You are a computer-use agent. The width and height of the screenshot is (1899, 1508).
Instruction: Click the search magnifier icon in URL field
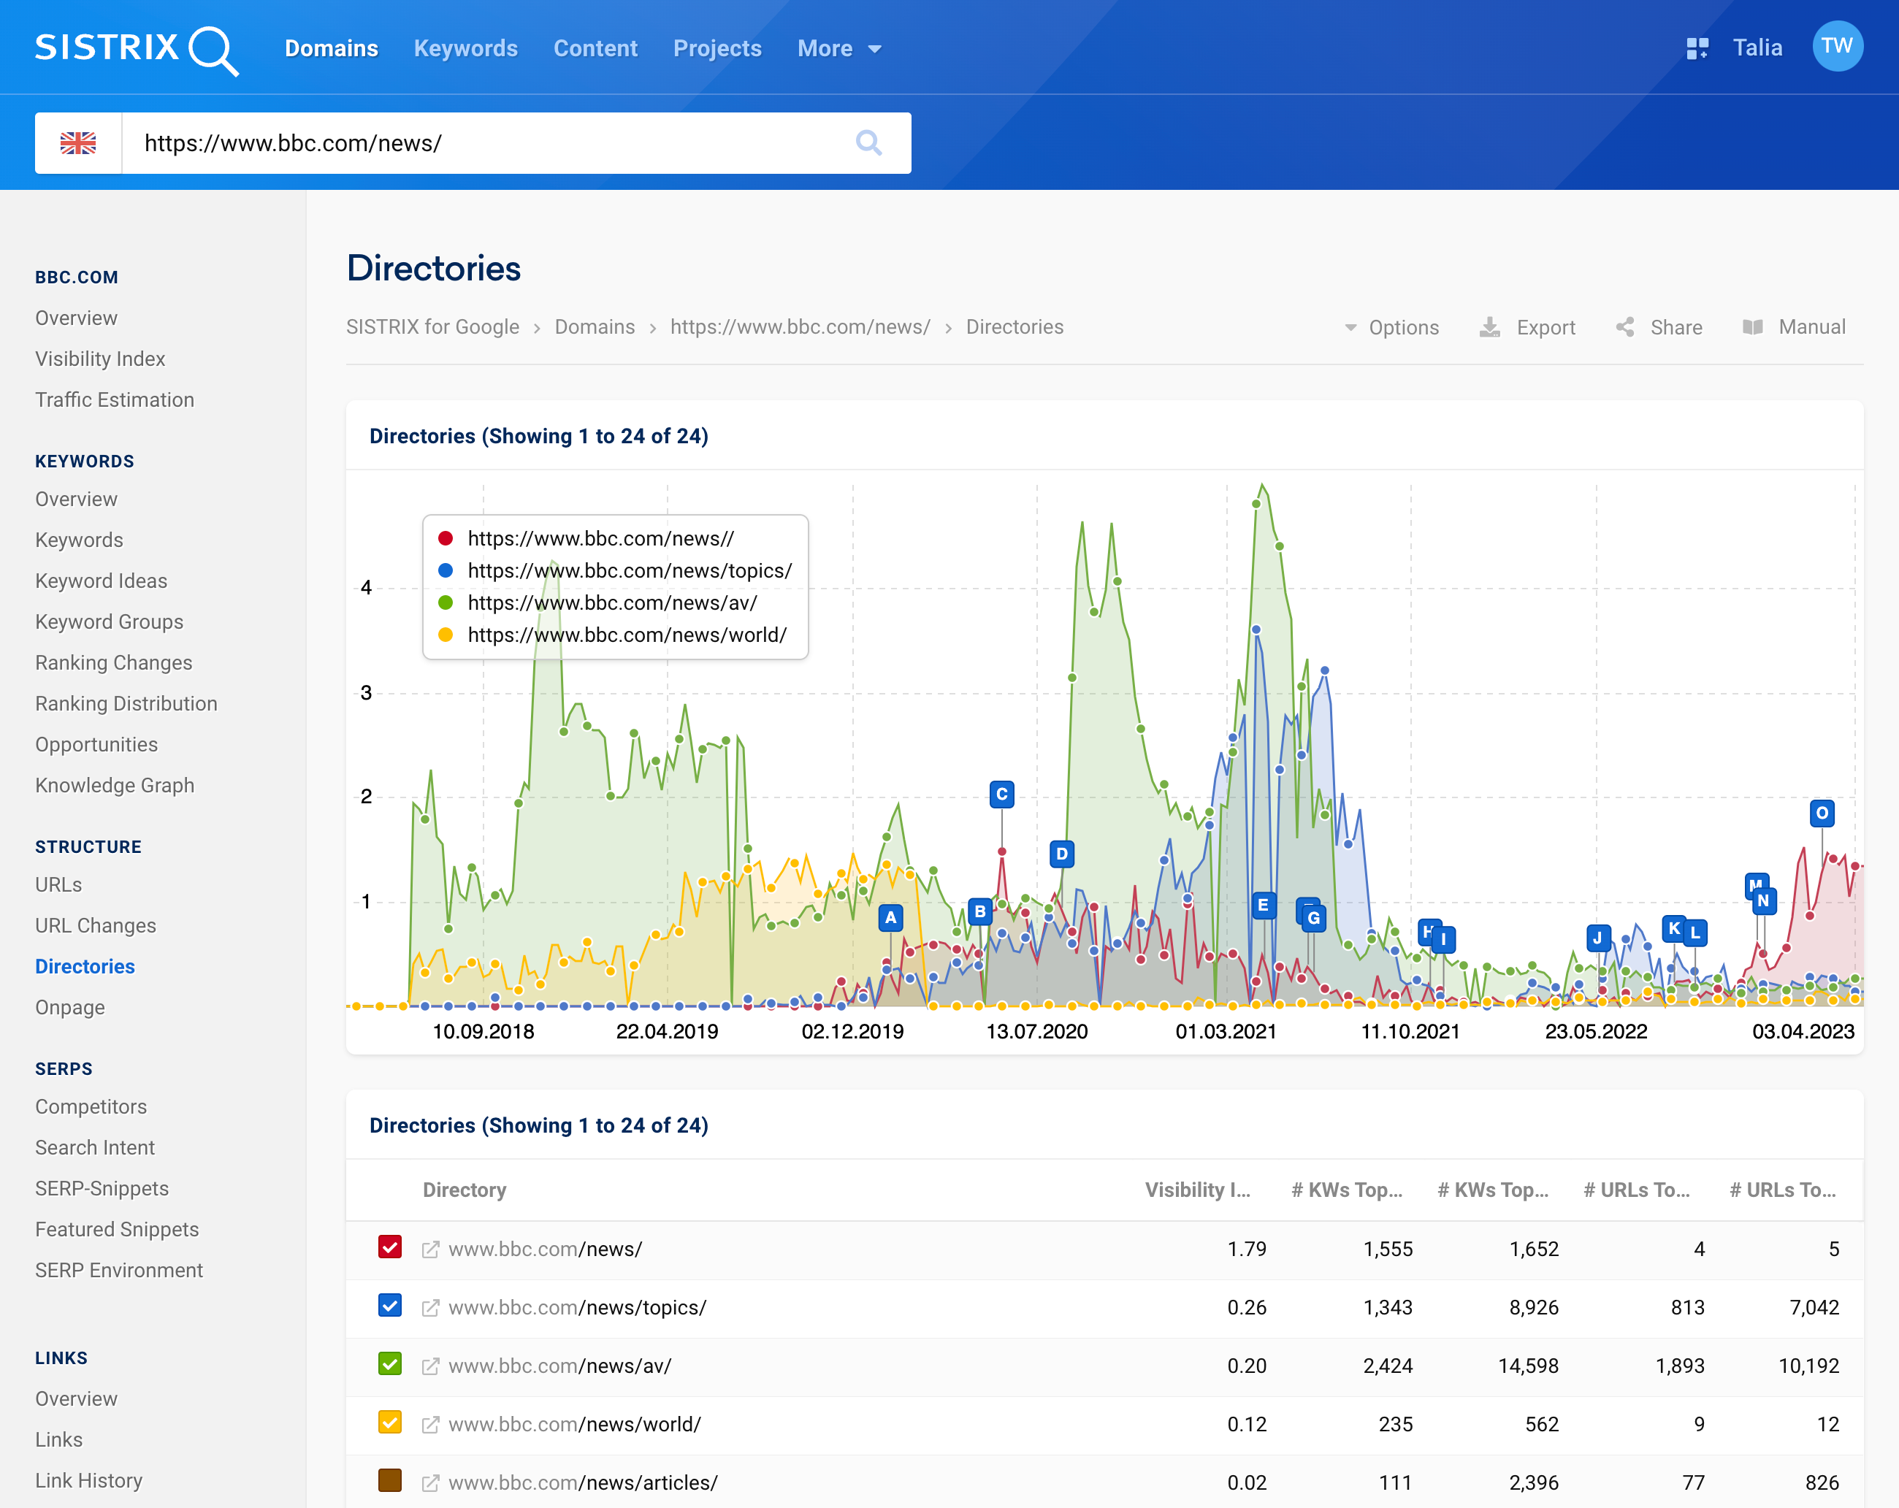(868, 142)
